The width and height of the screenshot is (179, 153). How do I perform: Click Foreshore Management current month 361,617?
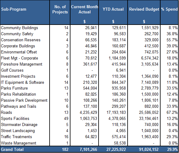[x=90, y=64]
